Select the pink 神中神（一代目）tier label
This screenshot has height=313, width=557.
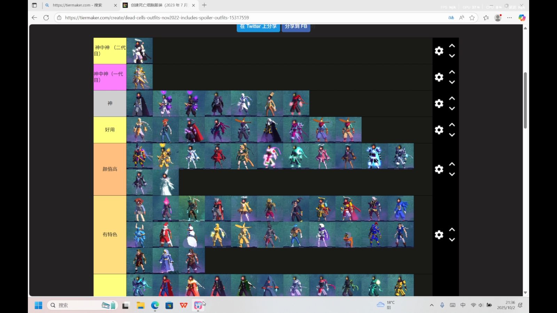point(110,77)
